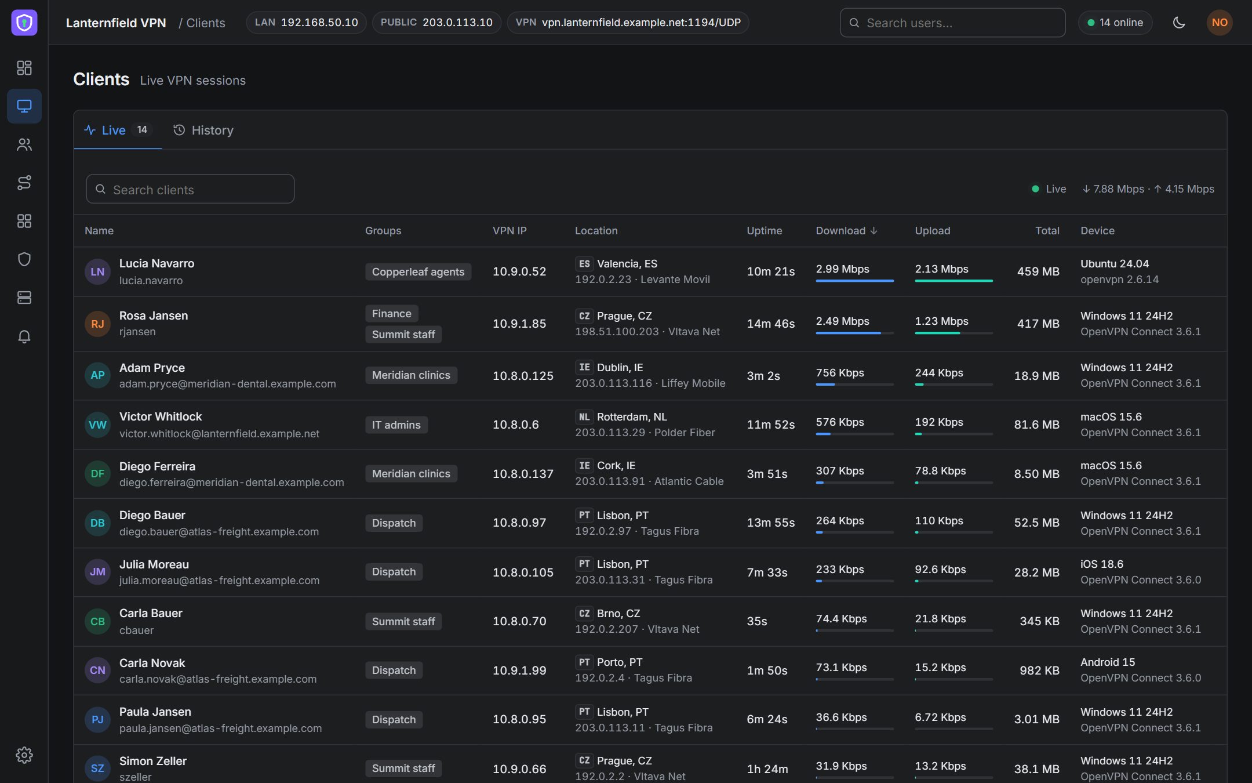Sort by the Uptime column header
Screen dimensions: 1252x783
tap(764, 231)
